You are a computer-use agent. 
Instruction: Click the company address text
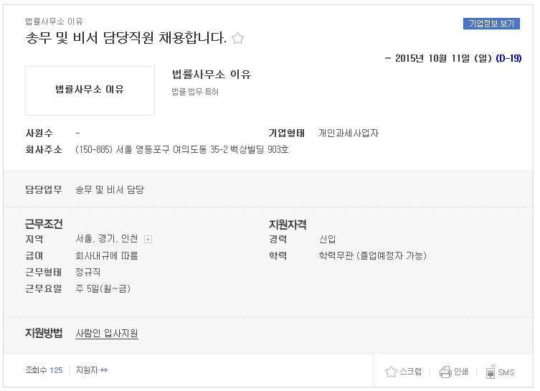(182, 149)
